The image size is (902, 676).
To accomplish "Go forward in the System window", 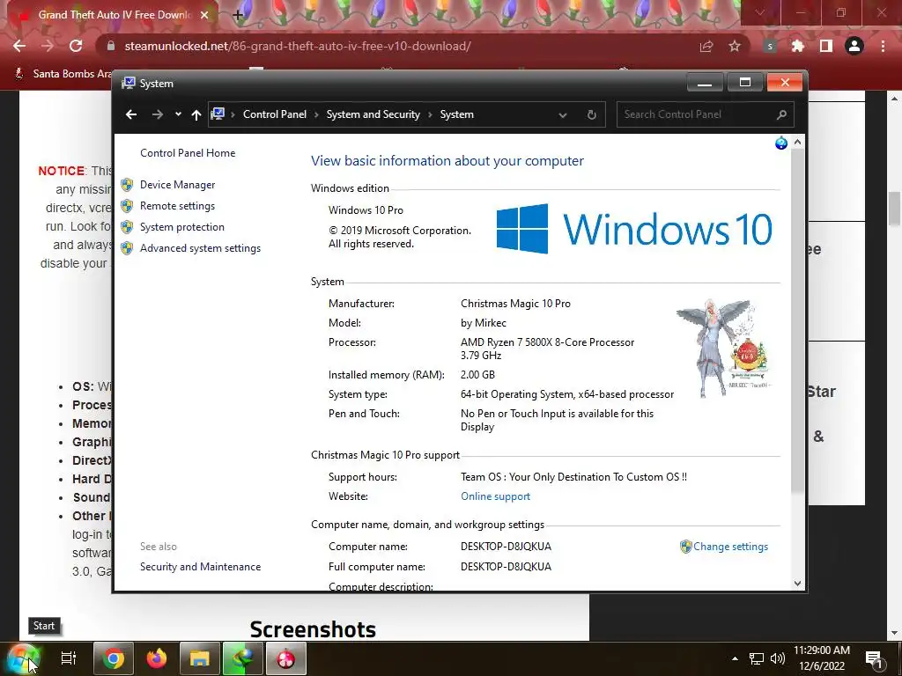I will 157,114.
